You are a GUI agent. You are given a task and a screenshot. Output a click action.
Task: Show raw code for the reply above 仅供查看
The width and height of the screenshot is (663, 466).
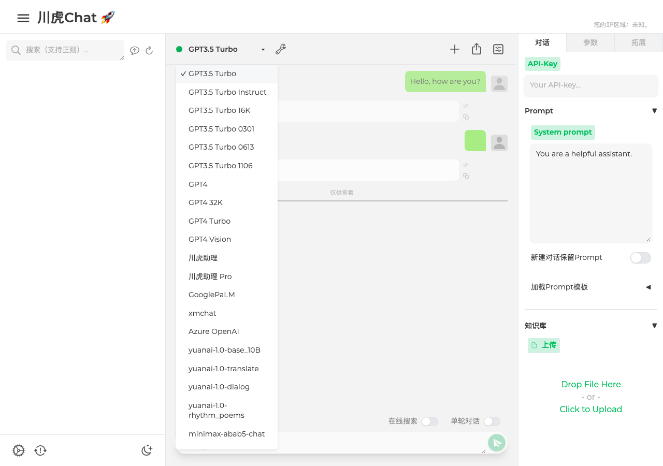click(x=466, y=165)
